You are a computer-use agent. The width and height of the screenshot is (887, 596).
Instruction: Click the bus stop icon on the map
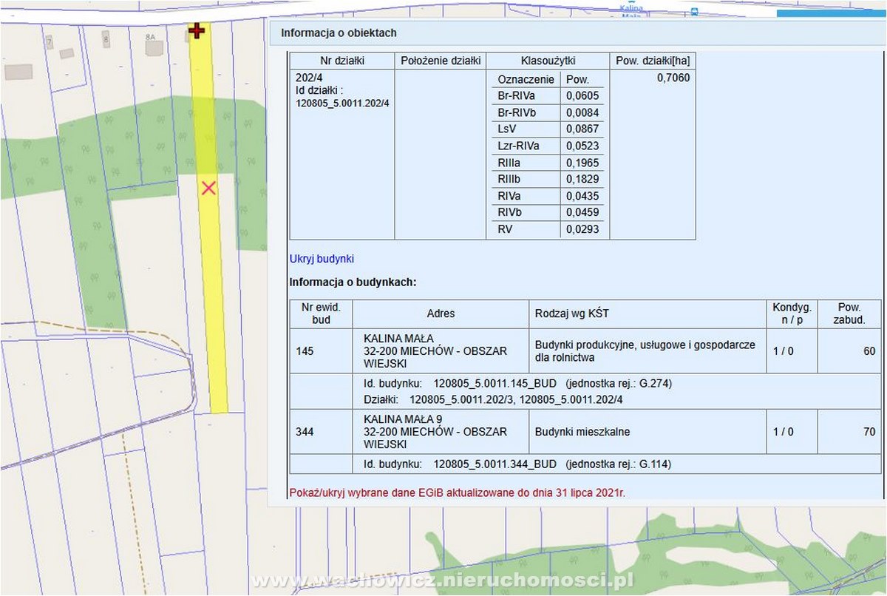pyautogui.click(x=693, y=12)
